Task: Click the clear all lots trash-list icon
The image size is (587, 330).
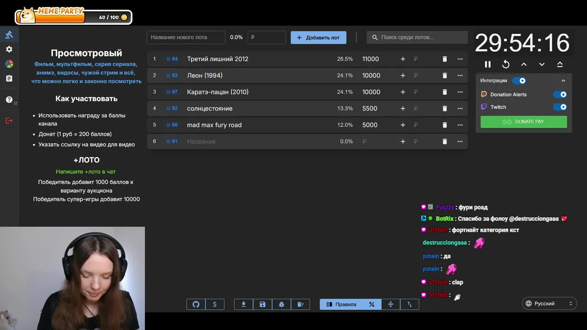Action: 300,304
